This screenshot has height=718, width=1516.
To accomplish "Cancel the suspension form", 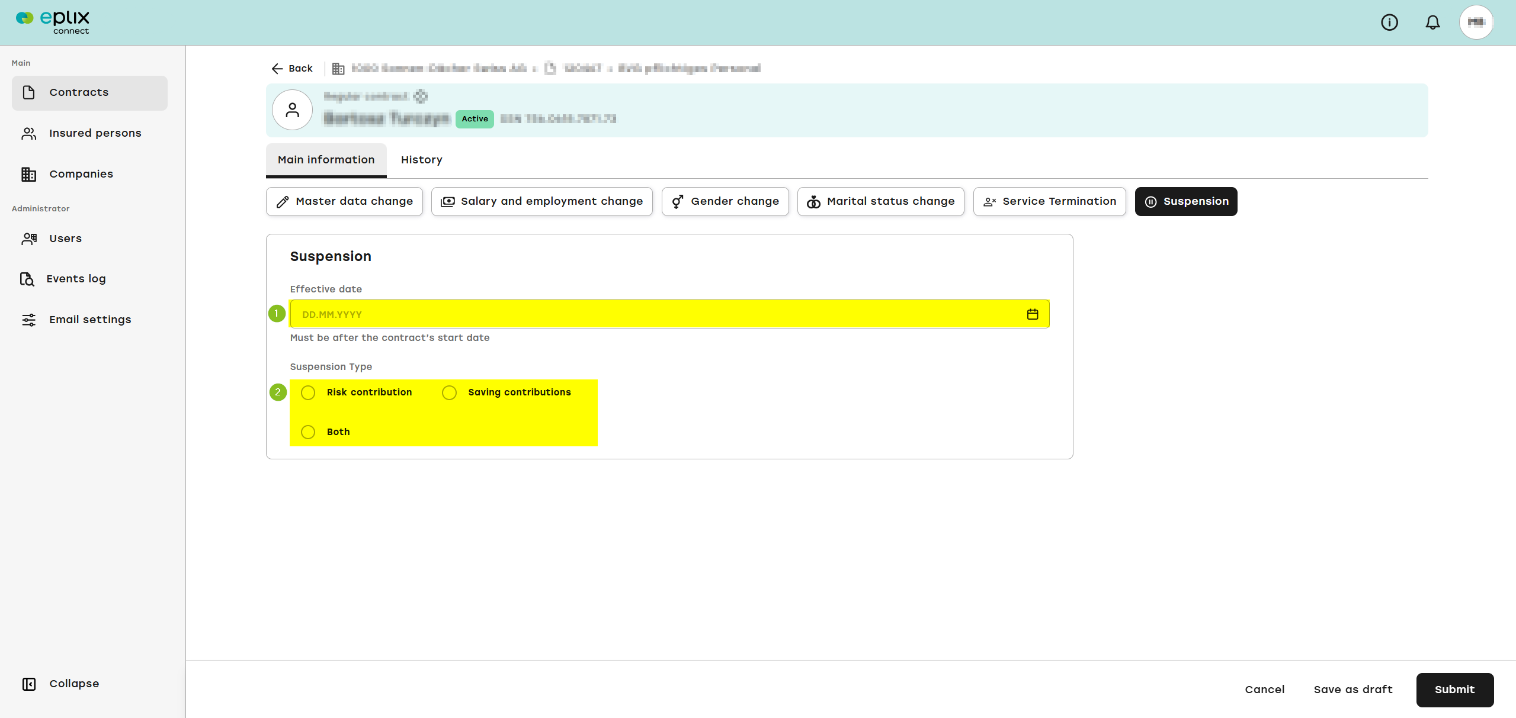I will pyautogui.click(x=1265, y=690).
